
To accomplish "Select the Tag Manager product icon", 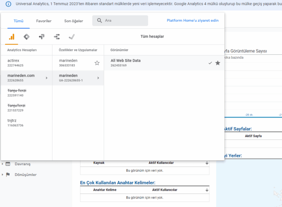I will click(x=26, y=37).
